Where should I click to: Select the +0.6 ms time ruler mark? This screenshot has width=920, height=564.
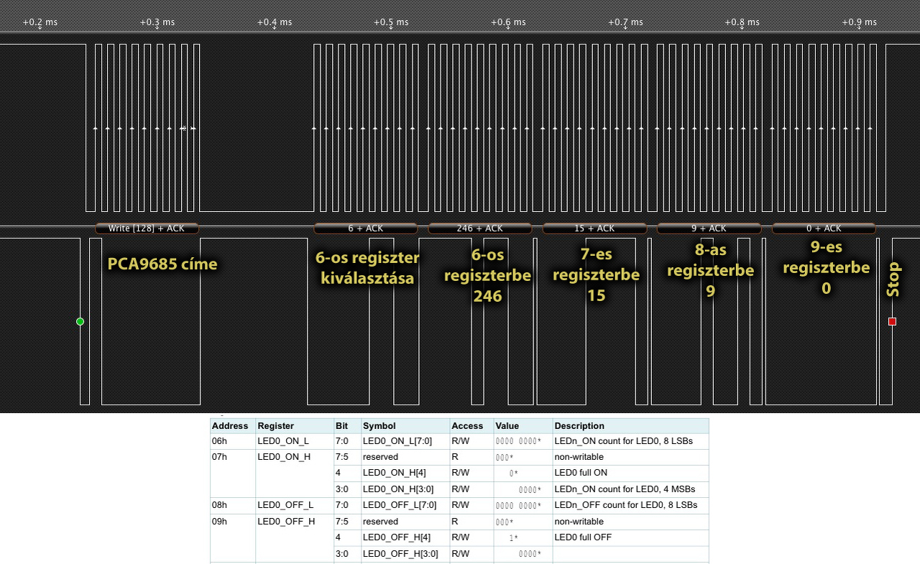(x=508, y=22)
